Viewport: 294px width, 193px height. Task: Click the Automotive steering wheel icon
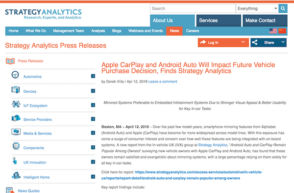[x=15, y=75]
